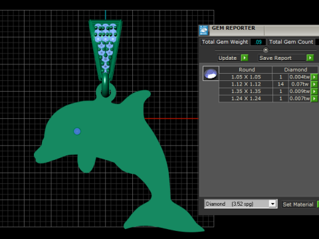Click the Gem Reporter panel icon

(204, 31)
